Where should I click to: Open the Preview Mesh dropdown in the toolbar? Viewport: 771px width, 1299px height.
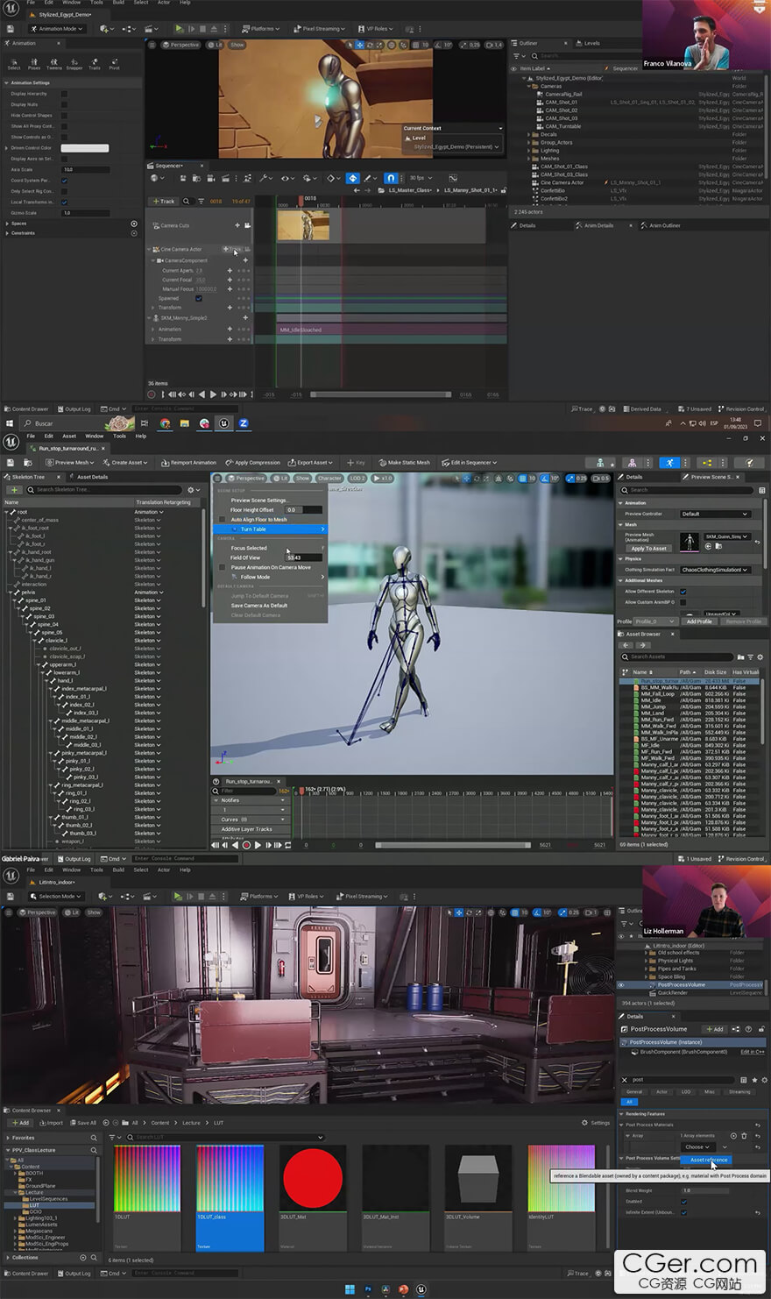tap(72, 462)
